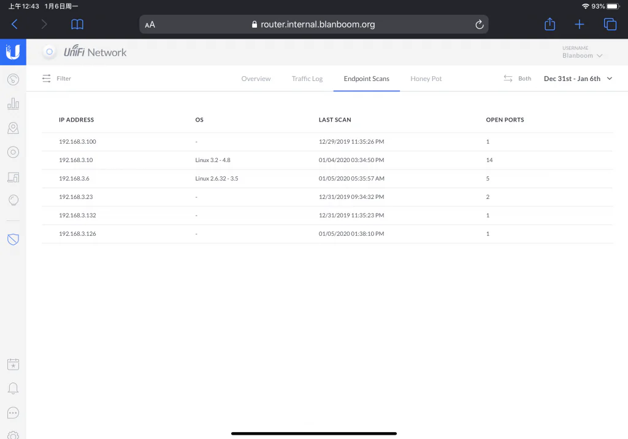Sort by OS column header
Screen dimensions: 628x439
(199, 120)
